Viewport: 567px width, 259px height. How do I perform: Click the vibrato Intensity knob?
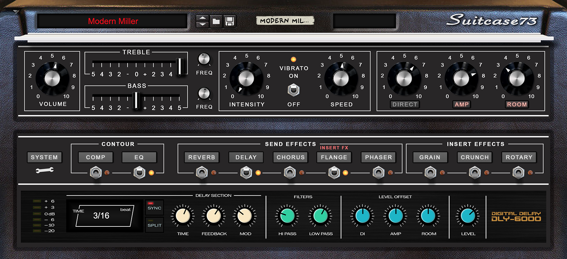[x=246, y=79]
